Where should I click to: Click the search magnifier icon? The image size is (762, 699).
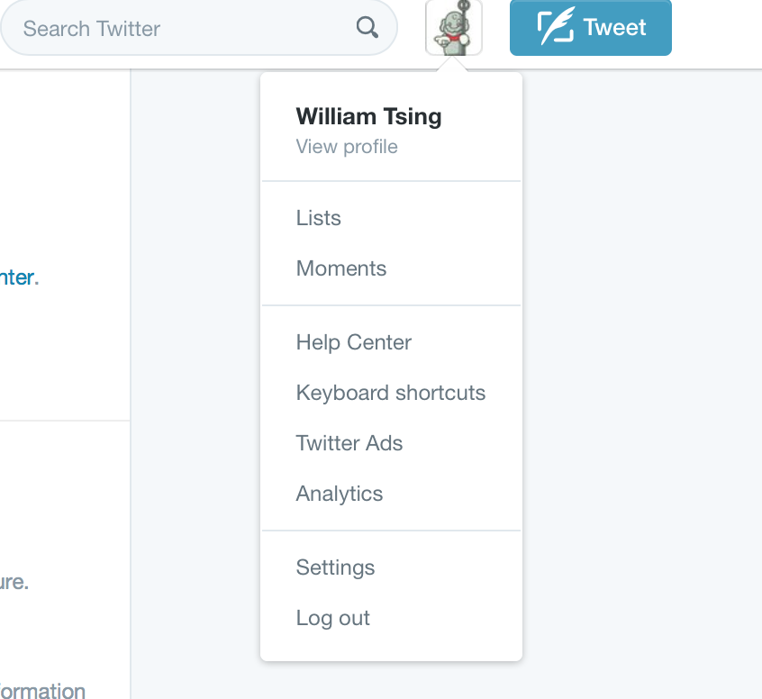tap(367, 27)
